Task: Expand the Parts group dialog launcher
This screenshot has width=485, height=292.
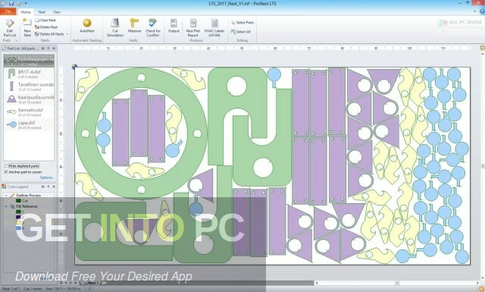Action: 17,40
